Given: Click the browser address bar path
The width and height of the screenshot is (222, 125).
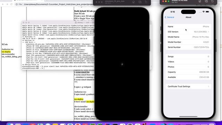Looking at the screenshot, I should click(x=59, y=5).
